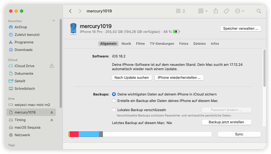Screen dimensions: 271x154
Task: Go forward using the right chevron
Action: tap(80, 11)
